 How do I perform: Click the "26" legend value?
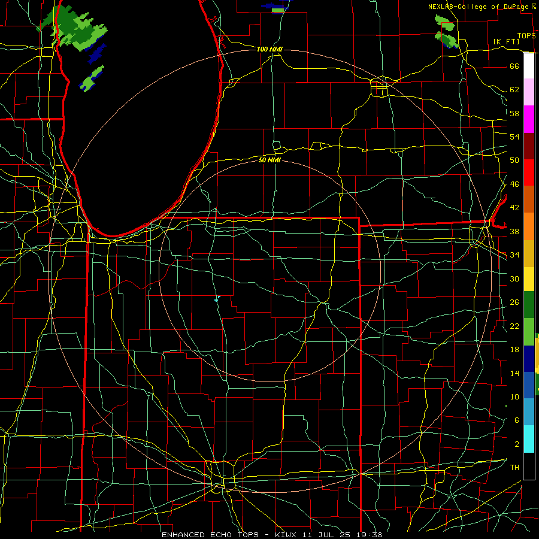514,302
